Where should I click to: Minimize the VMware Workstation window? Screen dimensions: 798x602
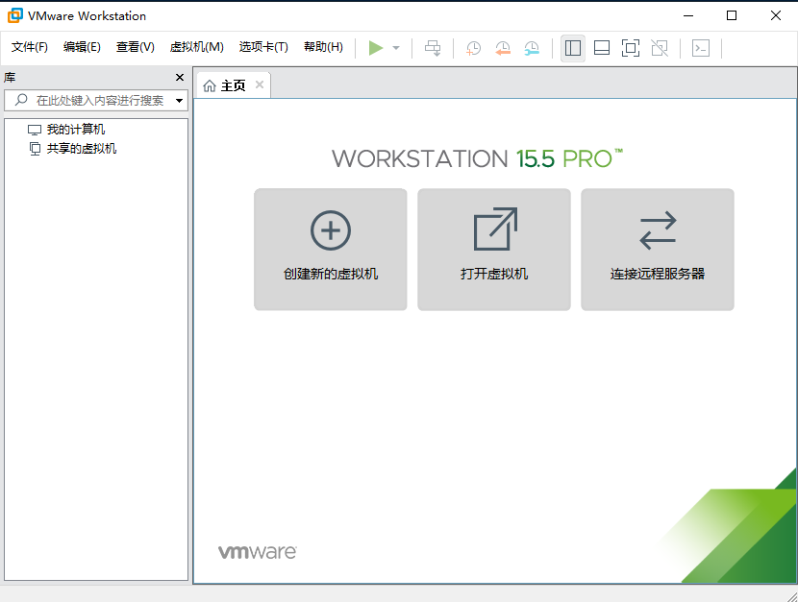coord(688,15)
